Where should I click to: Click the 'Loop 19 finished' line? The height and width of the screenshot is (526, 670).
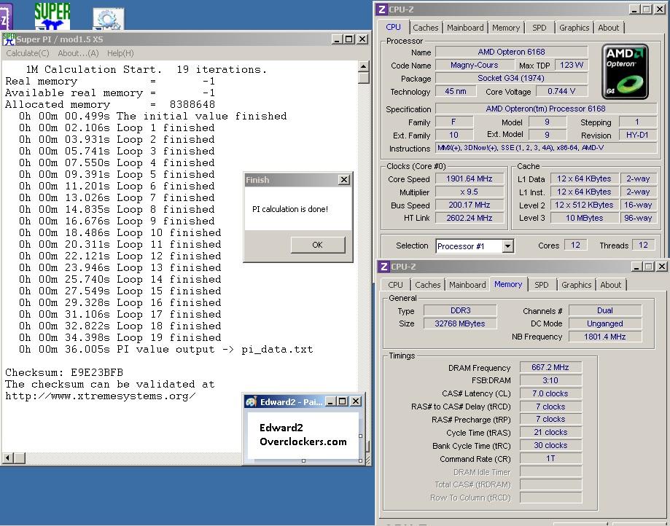(x=120, y=337)
